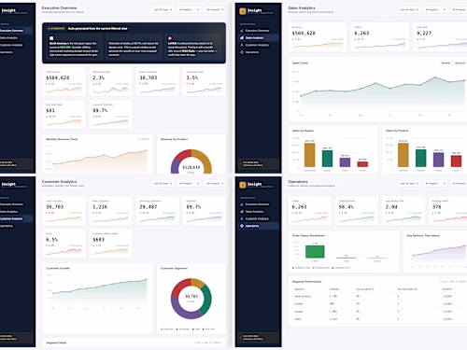This screenshot has width=467, height=350.
Task: Click Insight logo icon in Operations panel
Action: coord(243,185)
